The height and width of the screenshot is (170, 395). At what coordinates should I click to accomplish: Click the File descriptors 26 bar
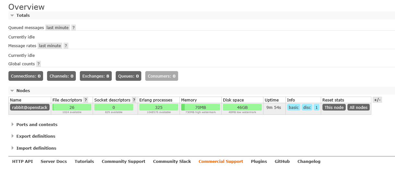[72, 107]
